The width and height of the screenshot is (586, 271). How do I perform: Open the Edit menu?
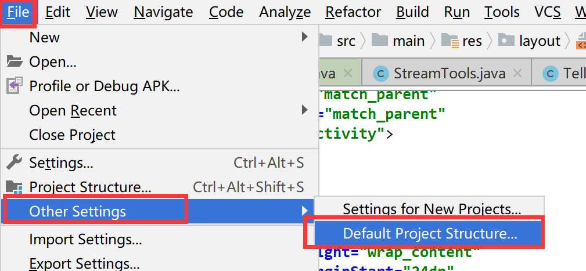[57, 12]
